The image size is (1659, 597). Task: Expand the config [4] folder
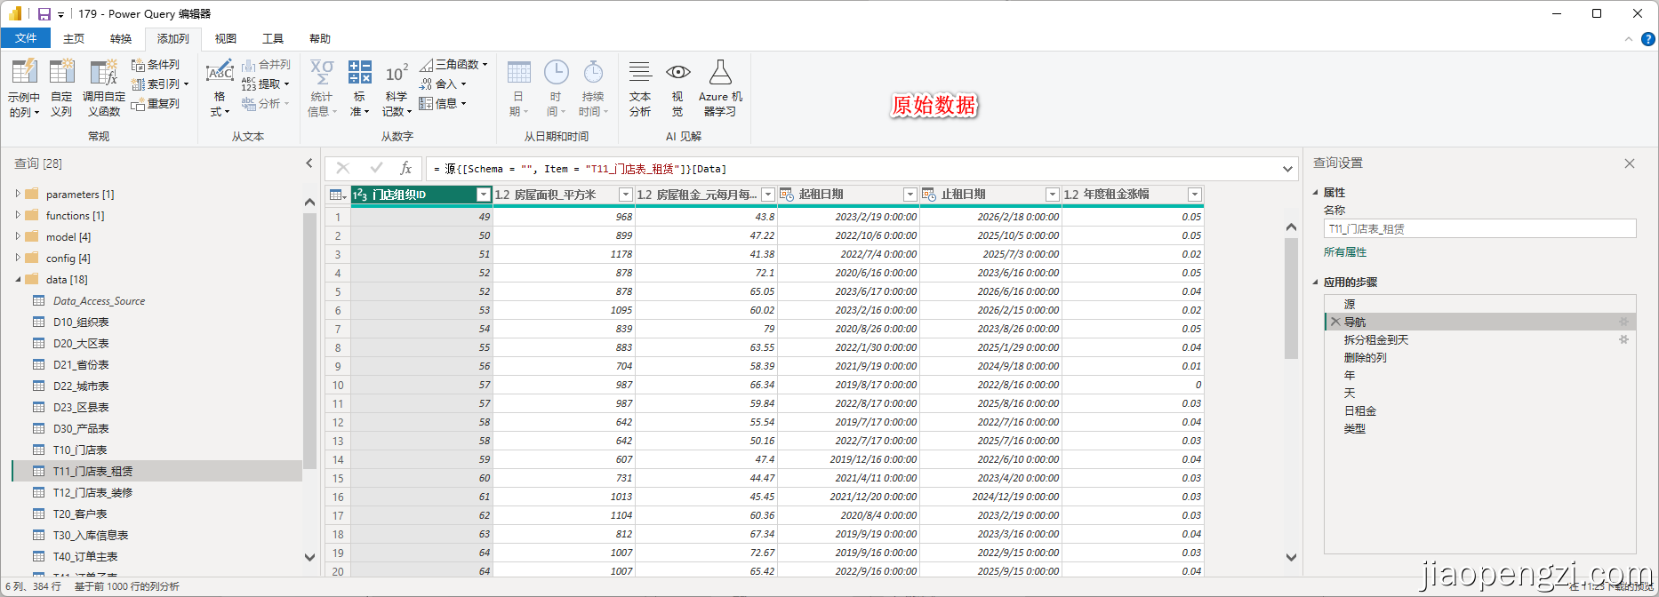pyautogui.click(x=18, y=258)
